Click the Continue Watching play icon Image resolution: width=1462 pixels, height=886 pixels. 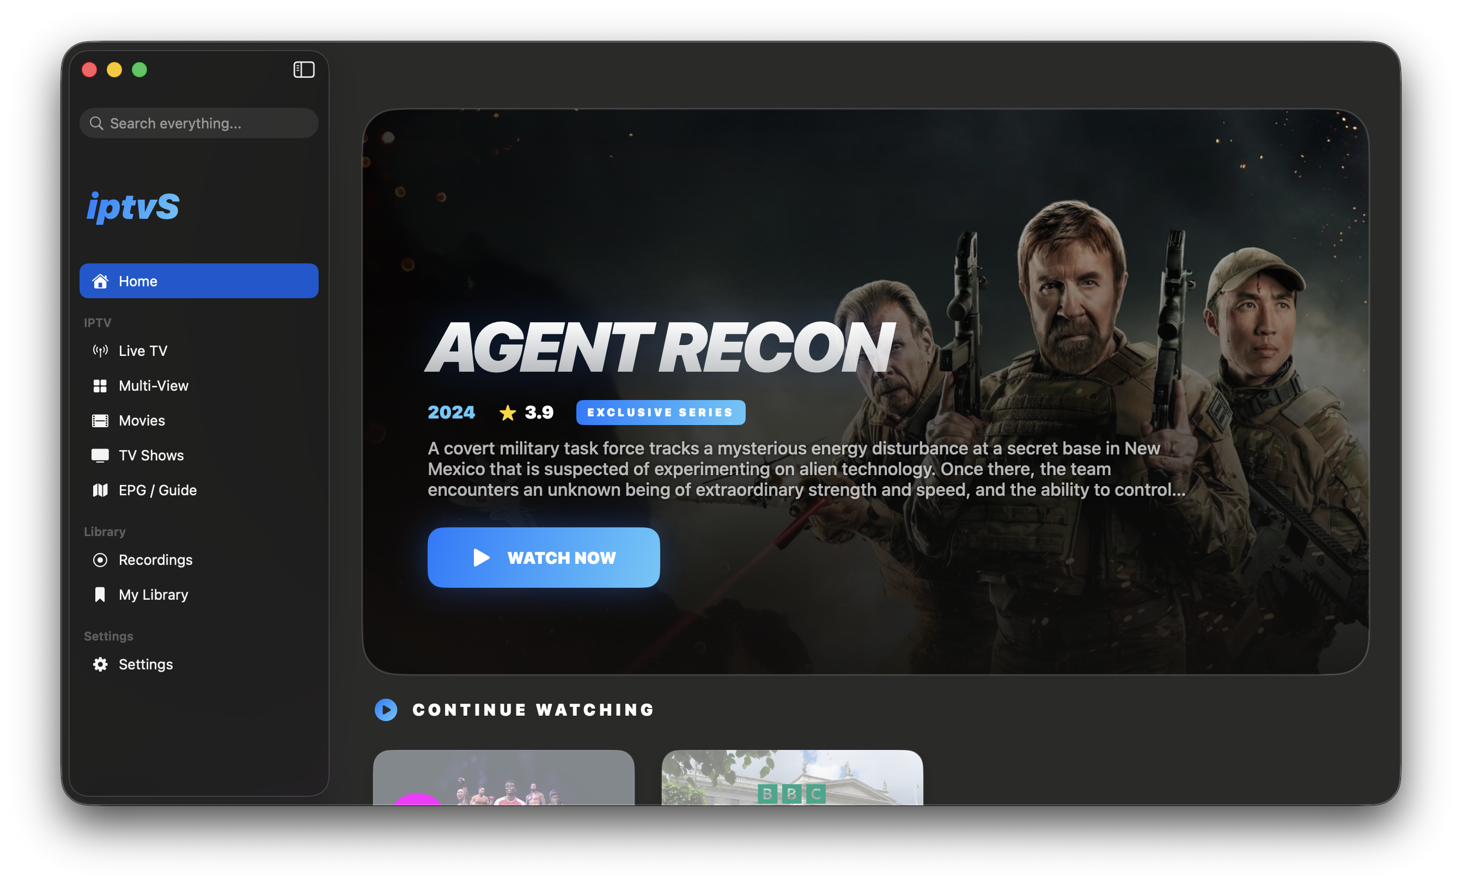tap(386, 710)
